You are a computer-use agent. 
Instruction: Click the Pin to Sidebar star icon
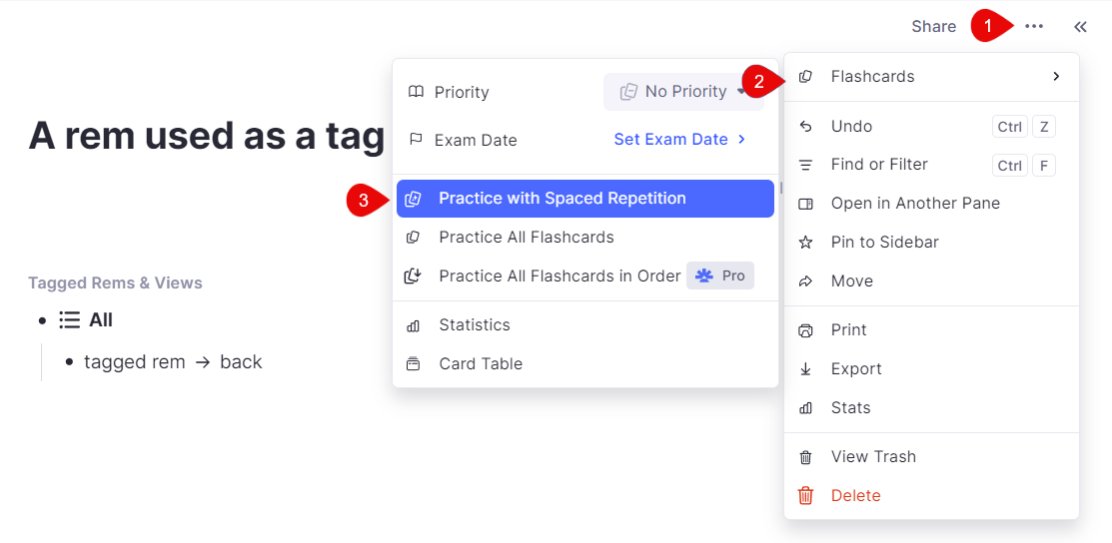[x=806, y=243]
